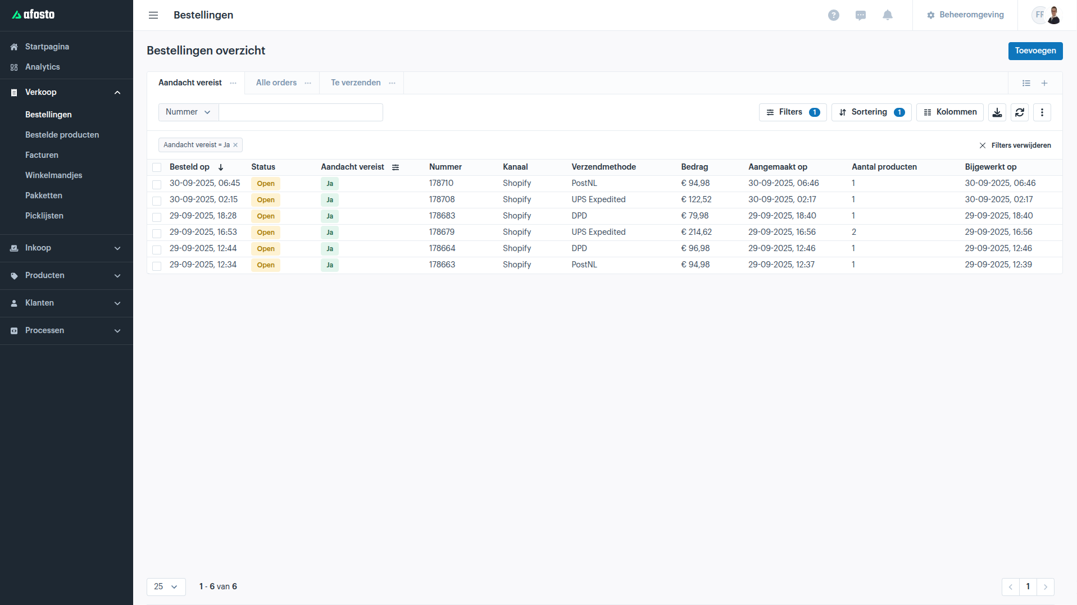Click the Toevoegen button
The image size is (1077, 605).
[x=1035, y=51]
